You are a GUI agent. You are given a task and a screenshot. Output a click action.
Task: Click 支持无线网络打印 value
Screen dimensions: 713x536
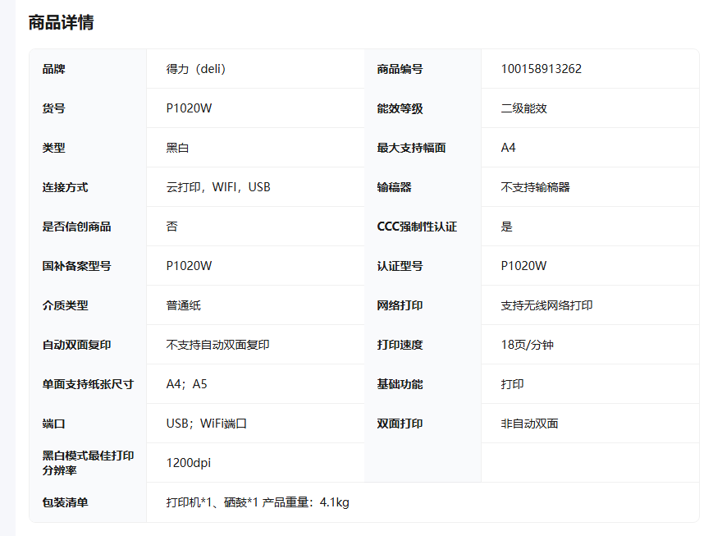[546, 305]
